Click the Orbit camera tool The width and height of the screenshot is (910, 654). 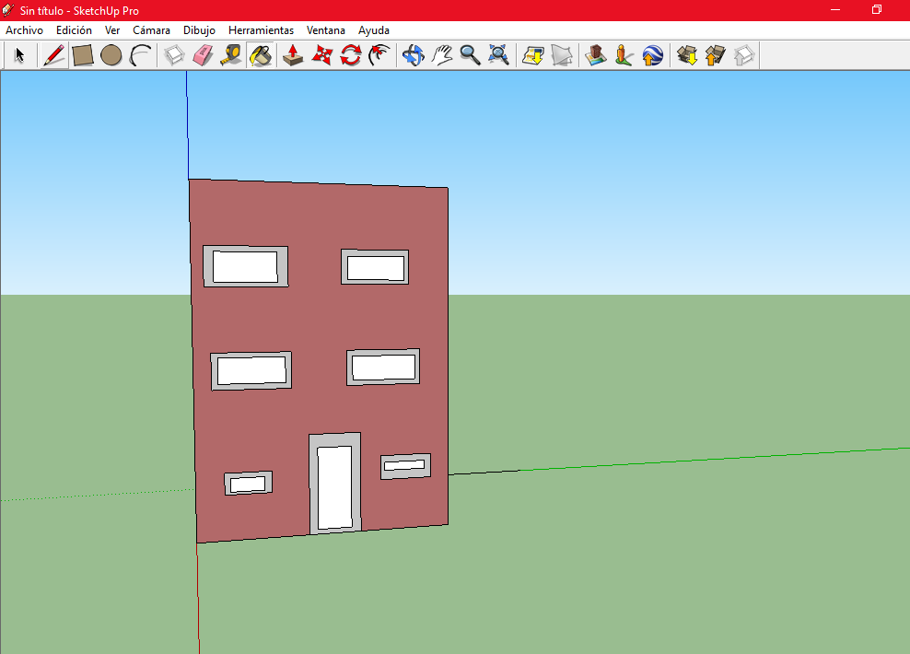coord(413,56)
